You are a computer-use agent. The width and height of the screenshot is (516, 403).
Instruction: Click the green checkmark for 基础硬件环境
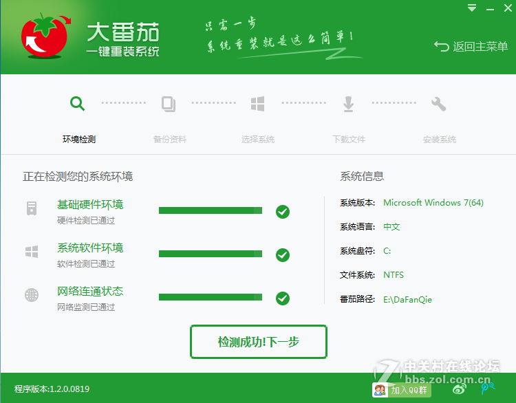coord(282,212)
